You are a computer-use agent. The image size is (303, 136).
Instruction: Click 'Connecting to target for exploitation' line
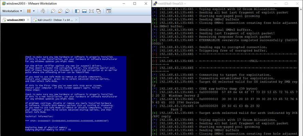[x=212, y=75]
